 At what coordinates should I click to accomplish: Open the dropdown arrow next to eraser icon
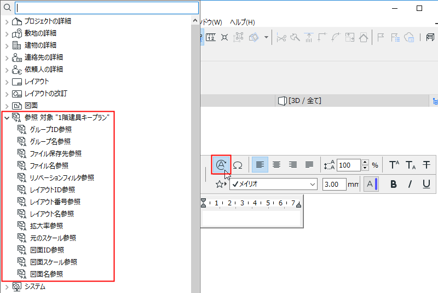pyautogui.click(x=266, y=37)
